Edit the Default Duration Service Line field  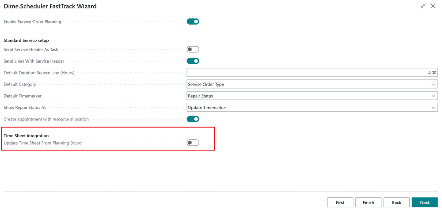pyautogui.click(x=312, y=73)
